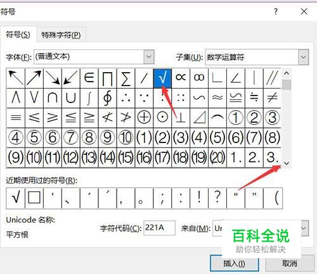
Task: Select the proportional-to ∝ symbol
Action: (x=181, y=78)
